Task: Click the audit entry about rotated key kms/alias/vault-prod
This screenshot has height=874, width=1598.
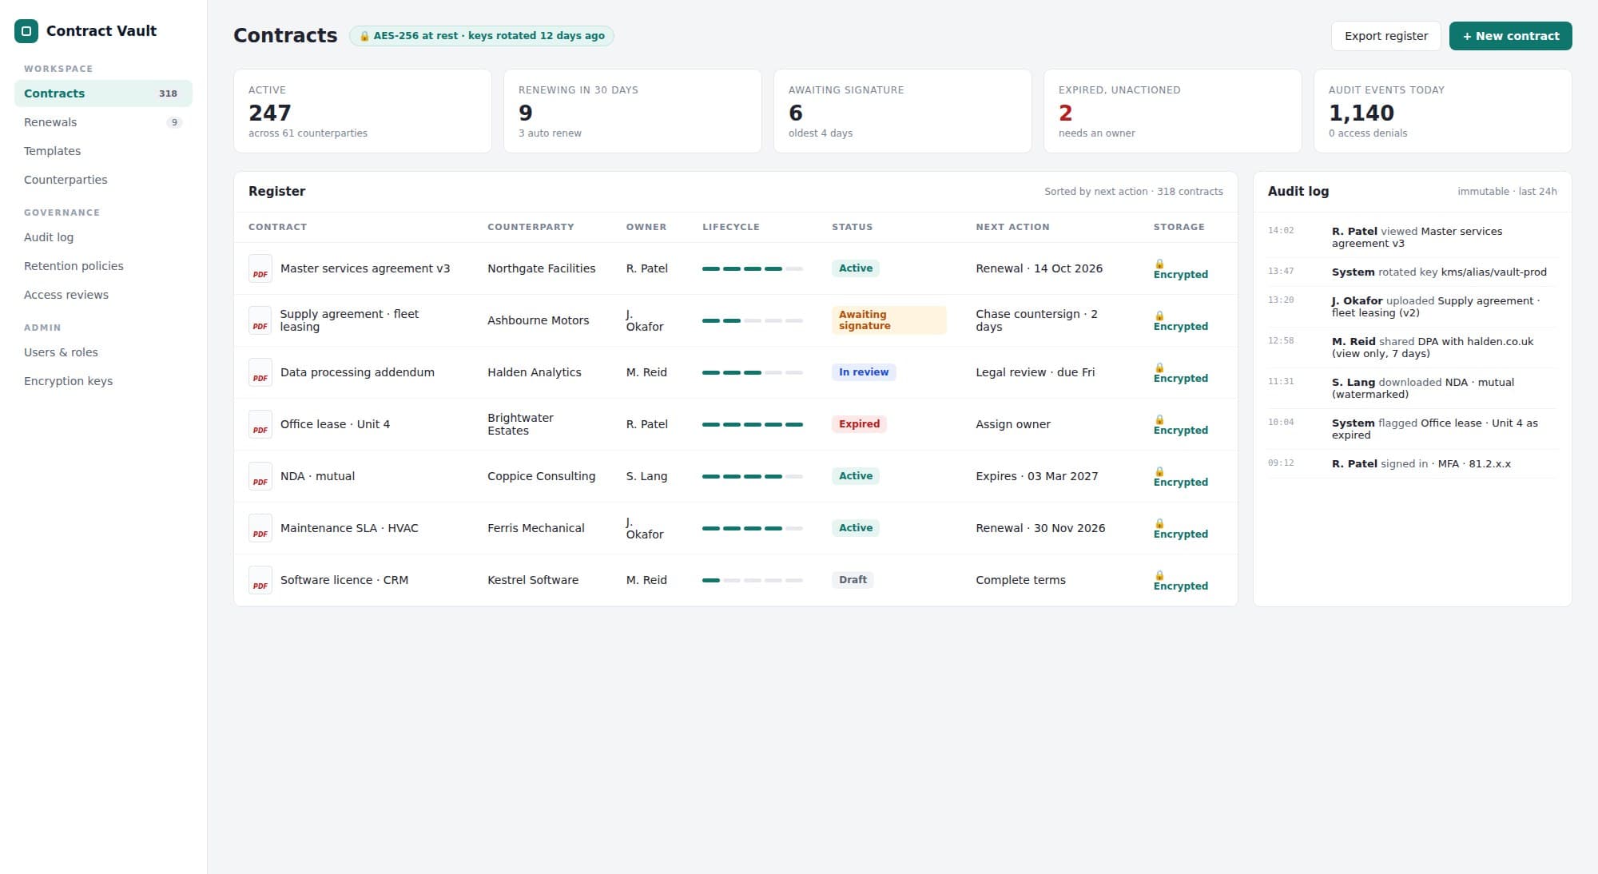Action: click(x=1412, y=272)
